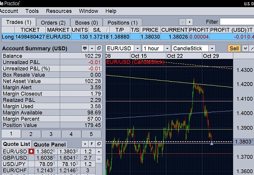Detach the Quote List panel into a window
254x175 pixels.
point(99,144)
